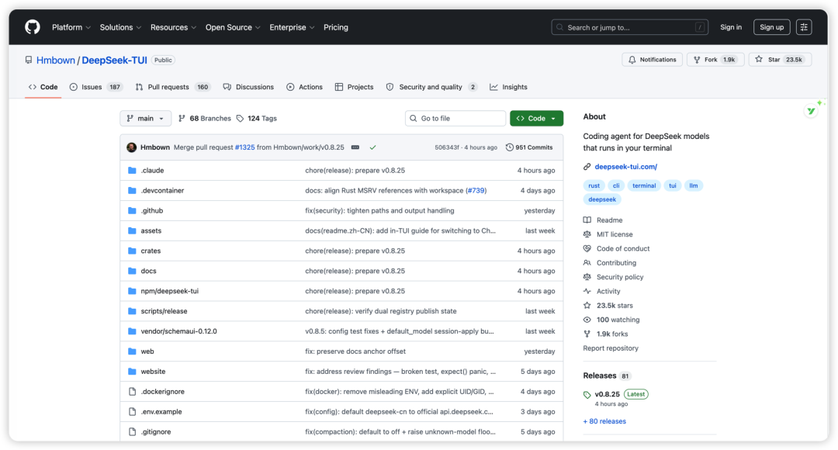Image resolution: width=838 pixels, height=450 pixels.
Task: Open the main branch selector
Action: click(x=145, y=119)
